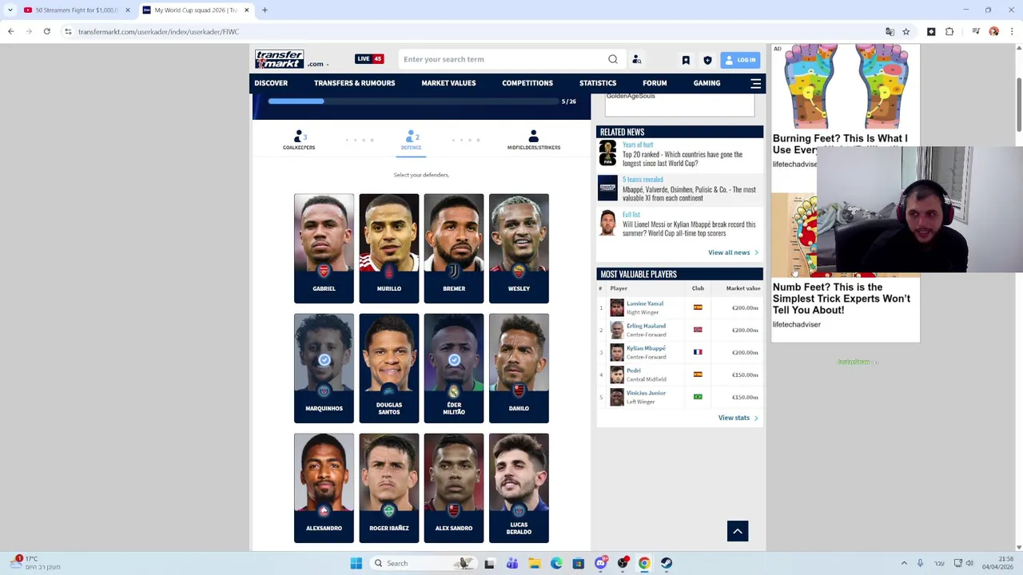1023x575 pixels.
Task: Click the Chrome profile avatar
Action: click(993, 31)
